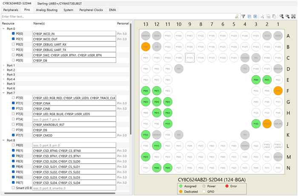Click the filter funnel icon

click(x=243, y=16)
